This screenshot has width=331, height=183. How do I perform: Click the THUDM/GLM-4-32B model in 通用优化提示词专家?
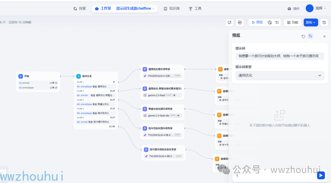(x=160, y=76)
